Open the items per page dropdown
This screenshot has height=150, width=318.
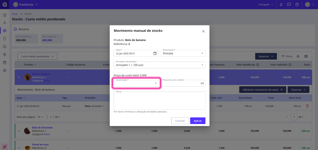40,117
